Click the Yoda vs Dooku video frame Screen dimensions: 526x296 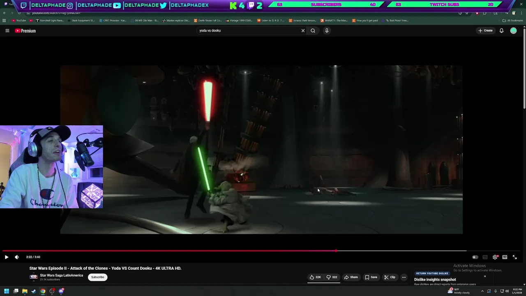[261, 150]
